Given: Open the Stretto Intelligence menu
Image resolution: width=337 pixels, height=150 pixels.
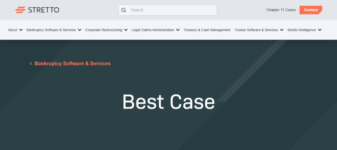Looking at the screenshot, I should 301,30.
